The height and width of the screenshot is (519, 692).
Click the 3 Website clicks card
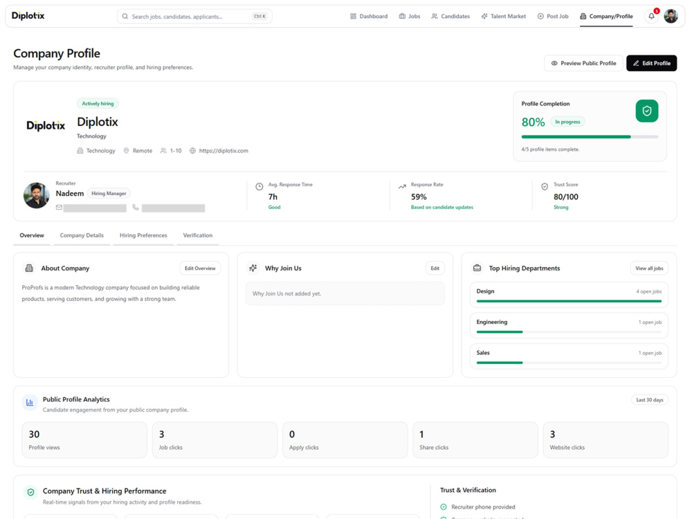pyautogui.click(x=605, y=440)
